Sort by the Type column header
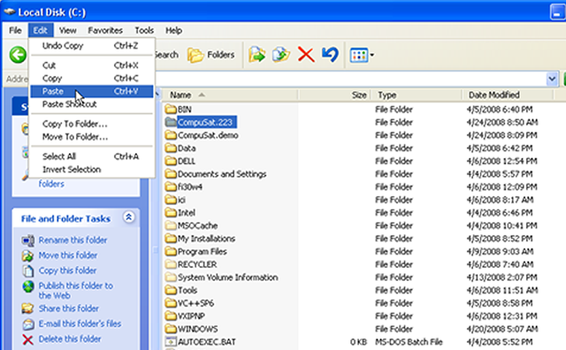The height and width of the screenshot is (350, 566). pyautogui.click(x=417, y=95)
